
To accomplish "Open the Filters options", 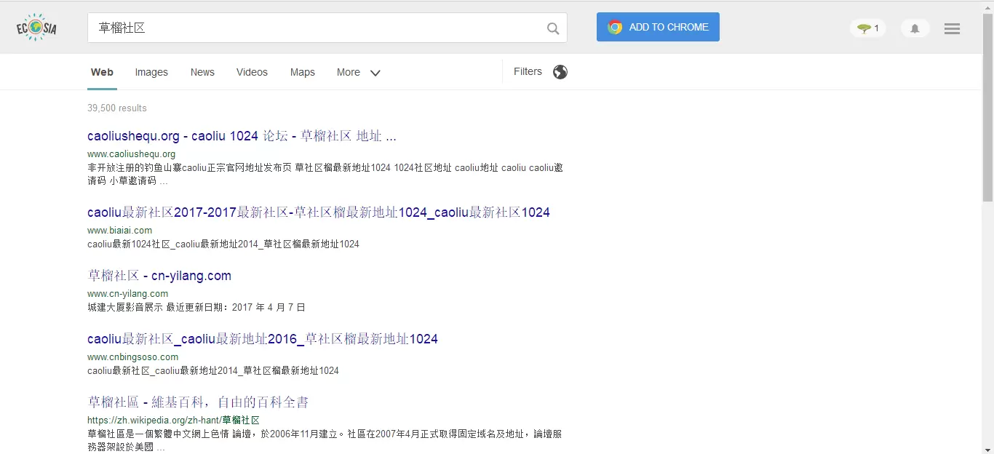I will tap(528, 71).
